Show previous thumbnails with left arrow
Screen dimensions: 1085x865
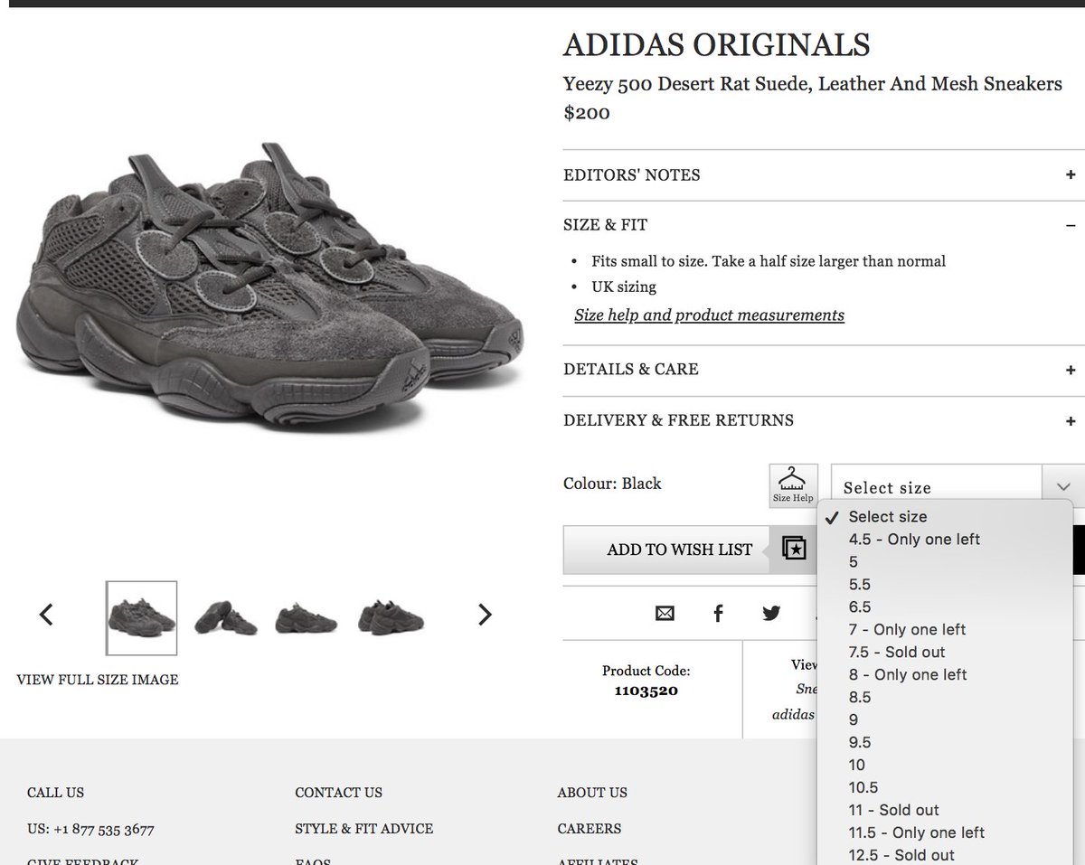pyautogui.click(x=47, y=615)
